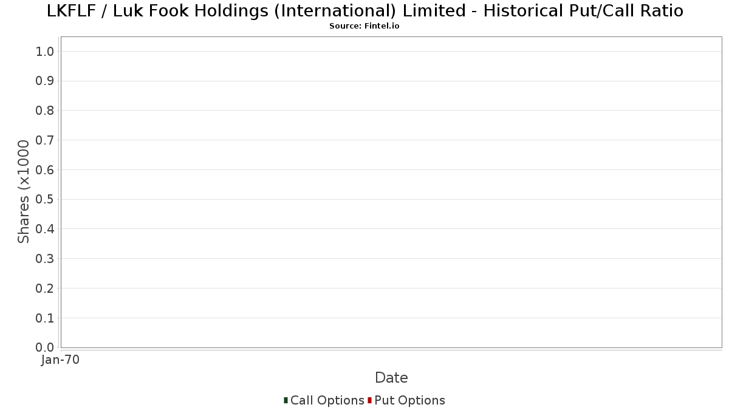Toggle the Call Options legend label
This screenshot has width=729, height=410.
(327, 400)
